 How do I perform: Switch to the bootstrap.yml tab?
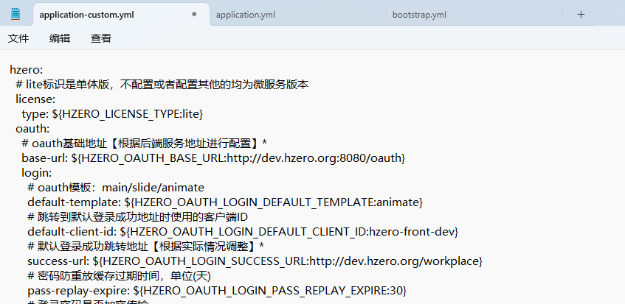coord(419,14)
